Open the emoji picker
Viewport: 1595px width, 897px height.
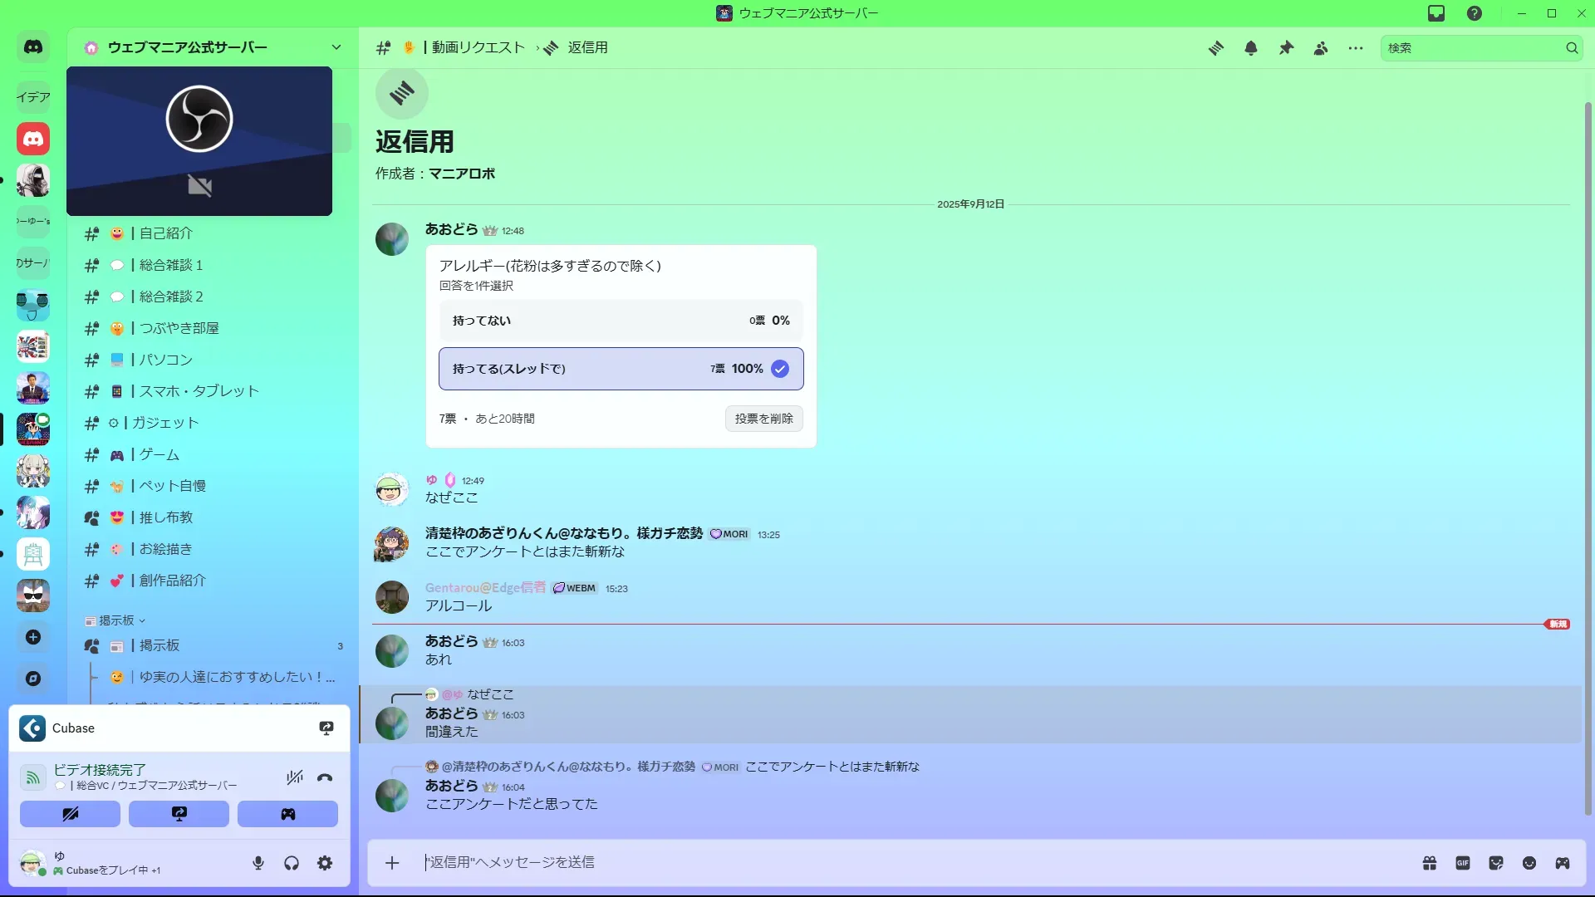pyautogui.click(x=1529, y=863)
